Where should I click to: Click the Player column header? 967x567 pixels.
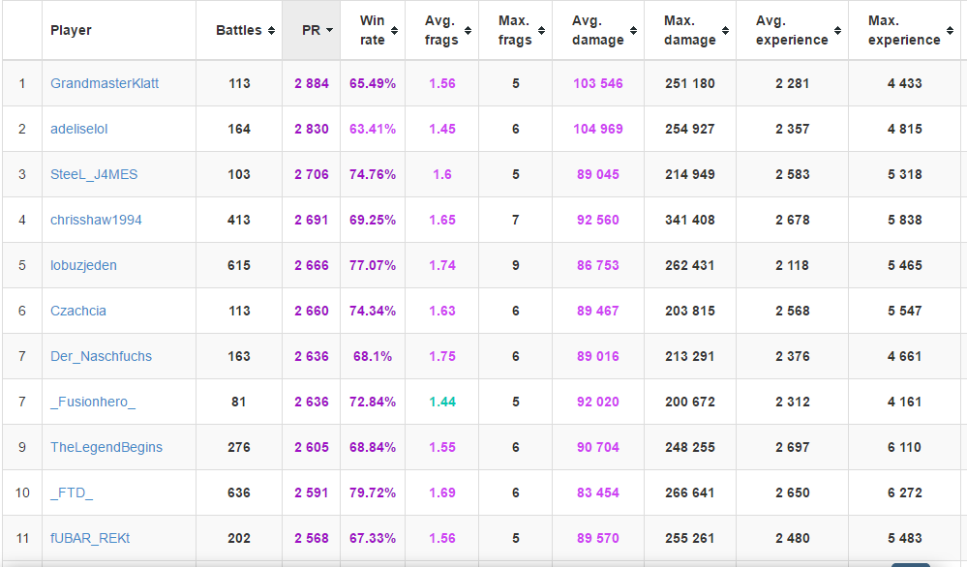pyautogui.click(x=72, y=30)
